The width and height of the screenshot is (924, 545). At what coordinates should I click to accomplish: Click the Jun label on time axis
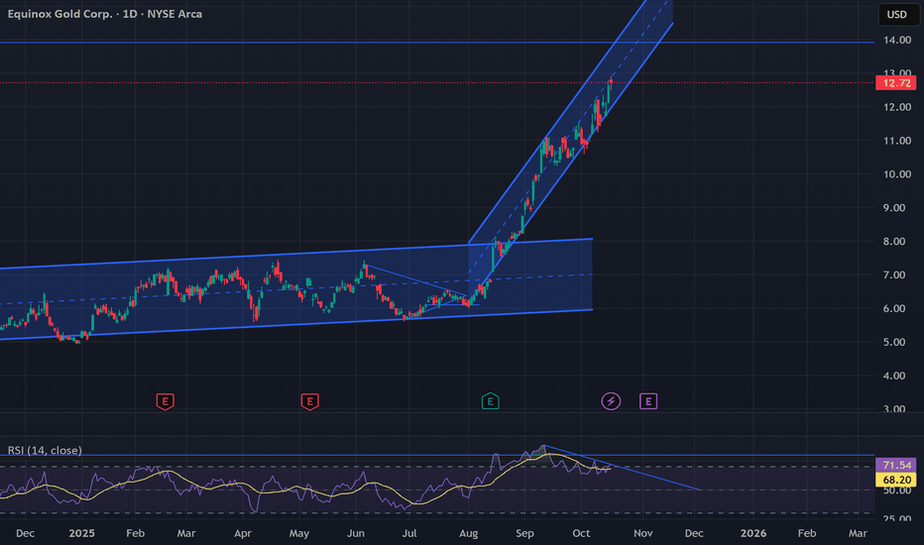click(355, 533)
